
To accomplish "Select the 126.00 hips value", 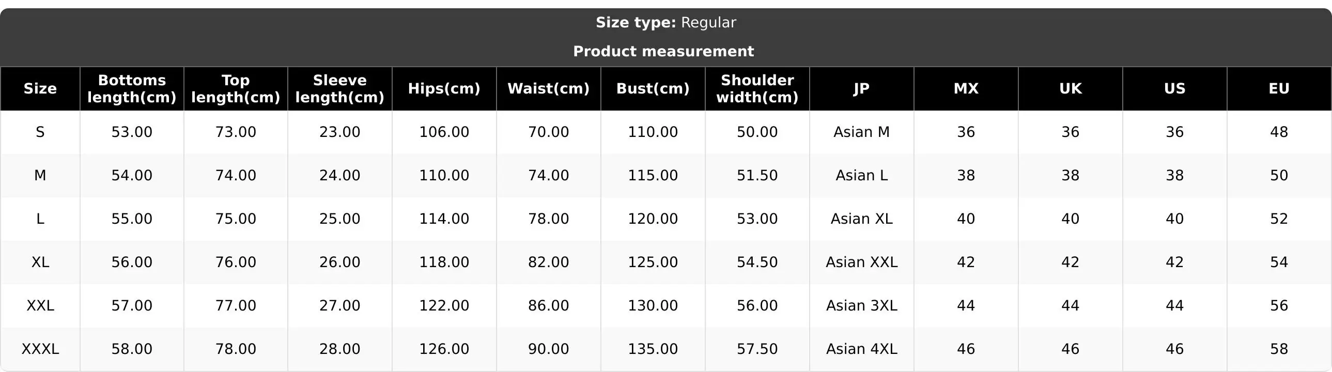I will pyautogui.click(x=444, y=349).
